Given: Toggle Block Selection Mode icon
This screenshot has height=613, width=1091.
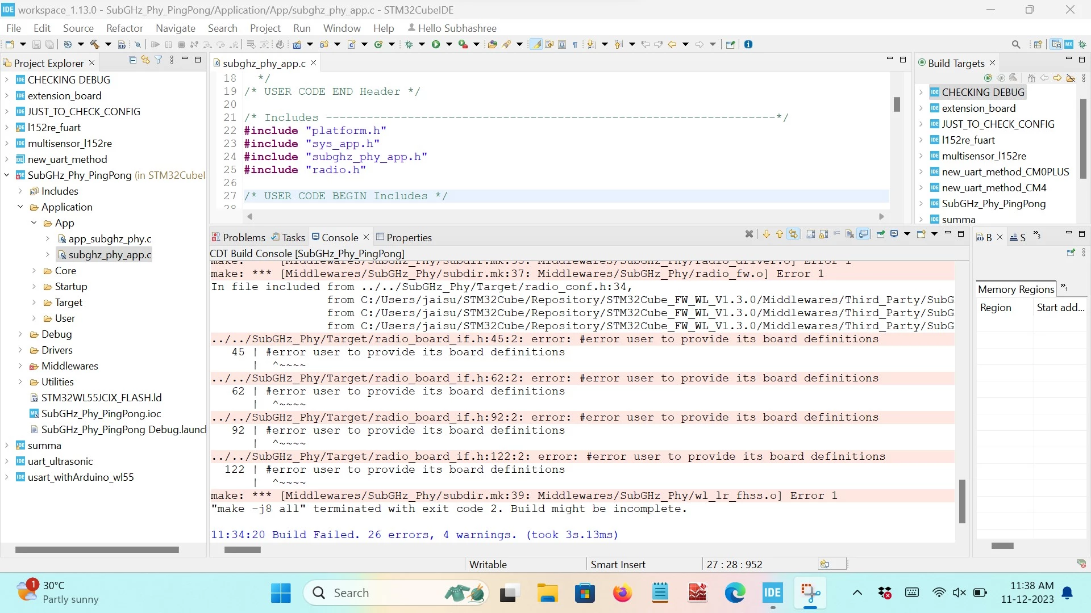Looking at the screenshot, I should [562, 44].
